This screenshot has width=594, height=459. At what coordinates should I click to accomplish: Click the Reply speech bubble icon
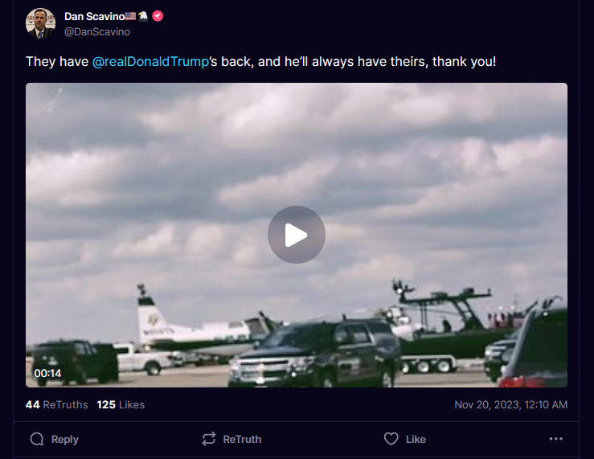pyautogui.click(x=37, y=439)
